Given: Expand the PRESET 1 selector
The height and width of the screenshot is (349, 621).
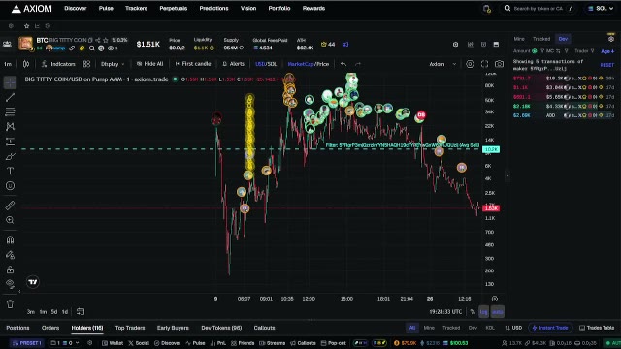Looking at the screenshot, I should [x=27, y=343].
